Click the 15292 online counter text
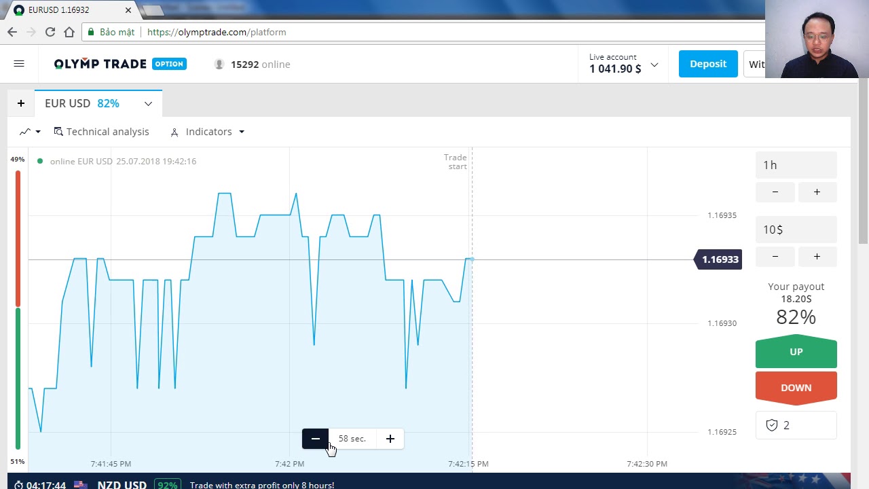 [x=261, y=64]
